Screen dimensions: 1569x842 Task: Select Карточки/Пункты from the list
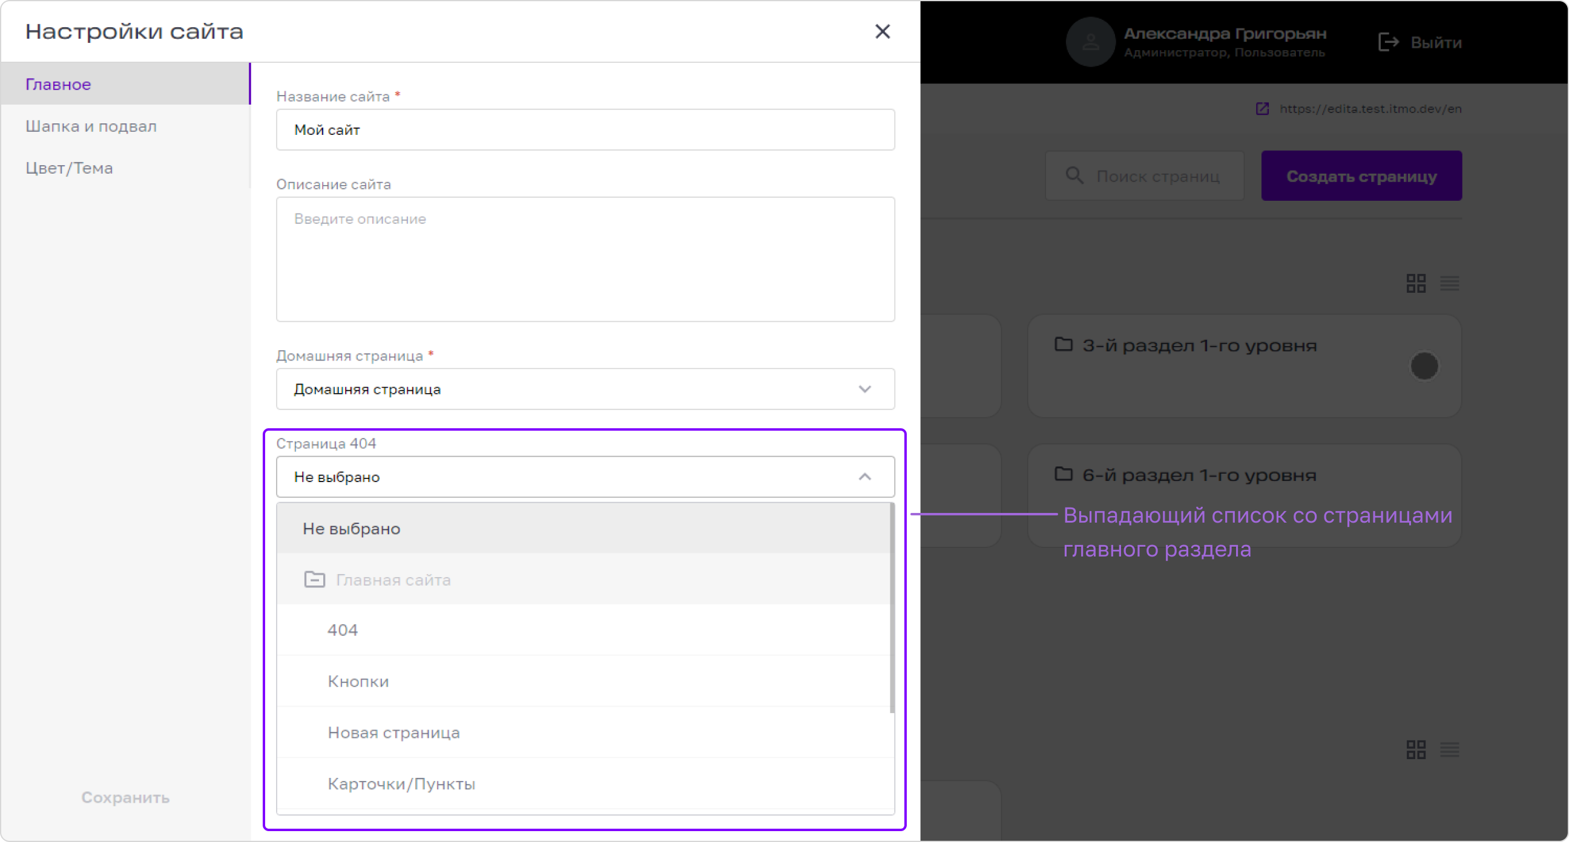click(584, 783)
